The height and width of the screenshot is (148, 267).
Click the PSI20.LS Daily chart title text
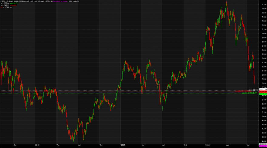27,1
